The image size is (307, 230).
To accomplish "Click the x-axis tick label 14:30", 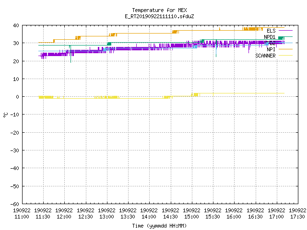I will (171, 217).
